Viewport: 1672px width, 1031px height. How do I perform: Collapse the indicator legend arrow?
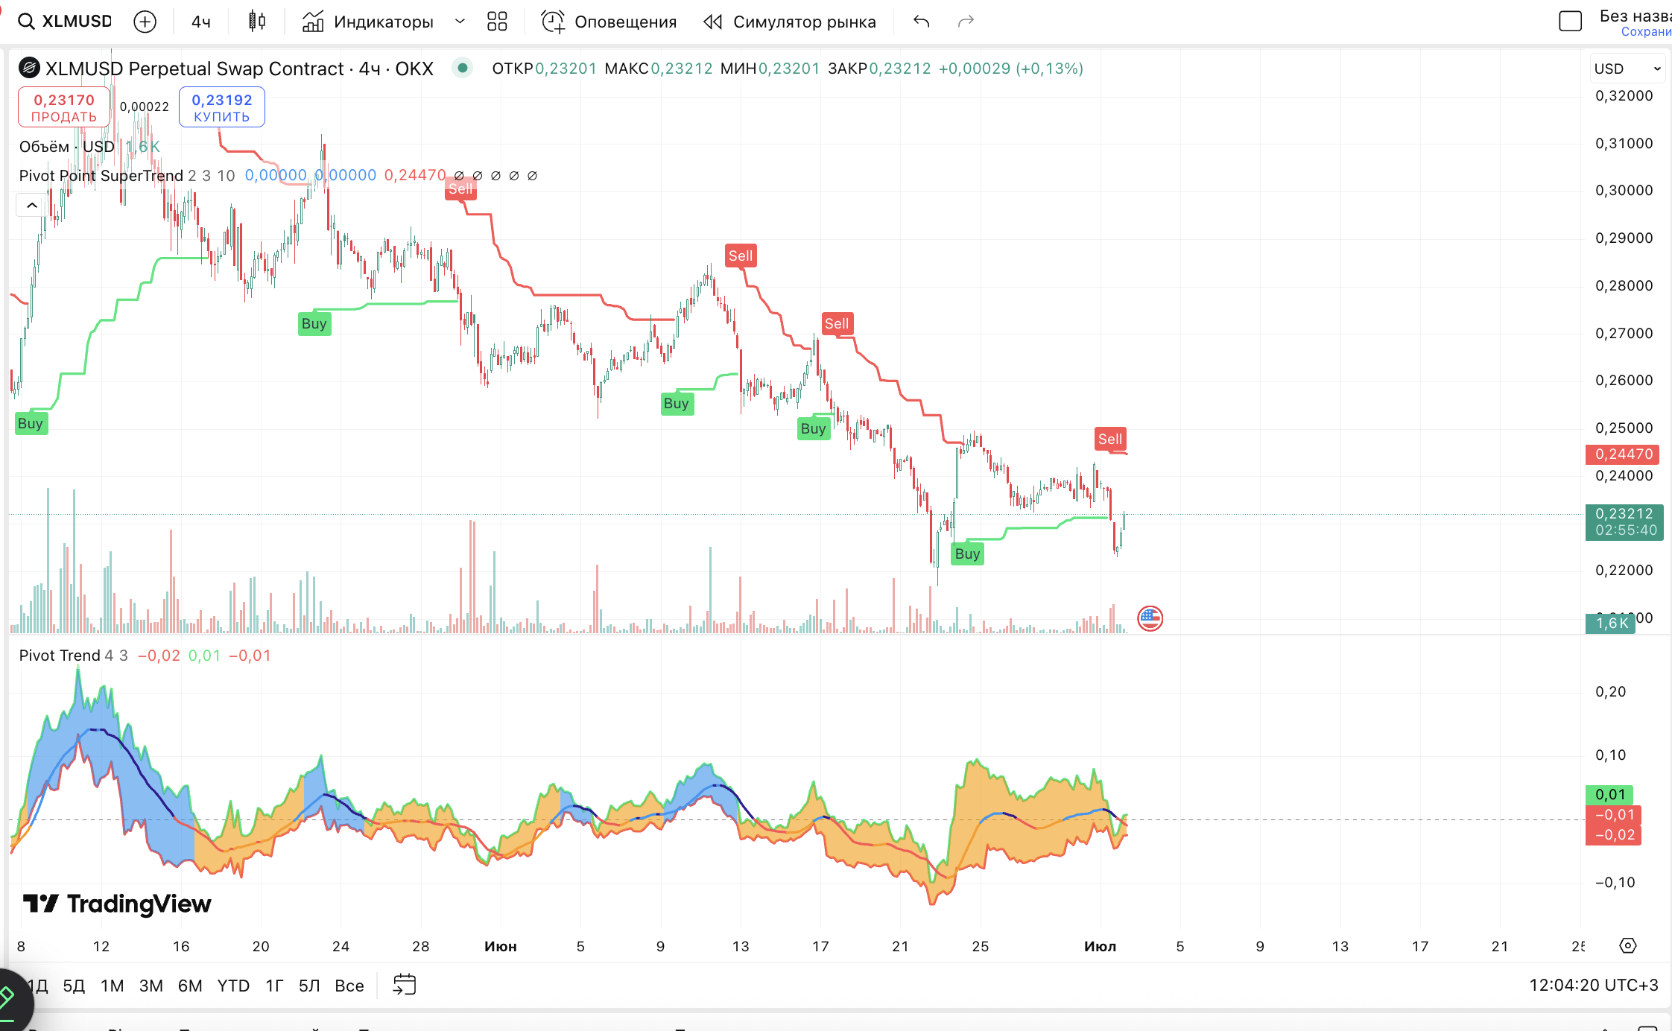pyautogui.click(x=31, y=205)
